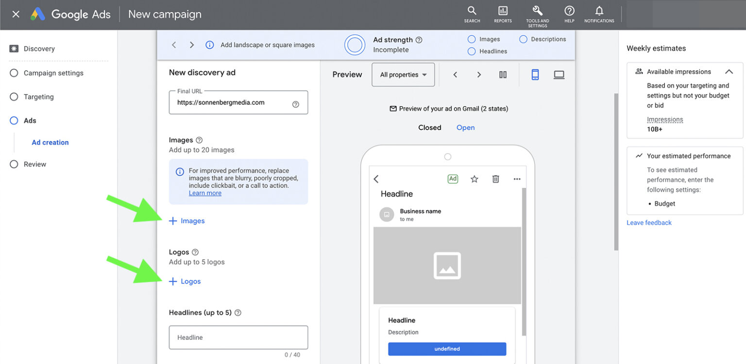This screenshot has width=746, height=364.
Task: Select the Headlines completion indicator
Action: [x=471, y=51]
